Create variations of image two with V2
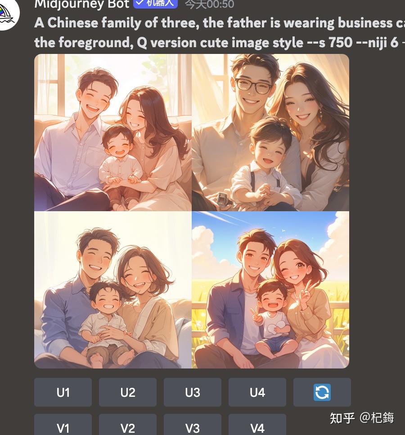Image resolution: width=405 pixels, height=435 pixels. point(128,425)
